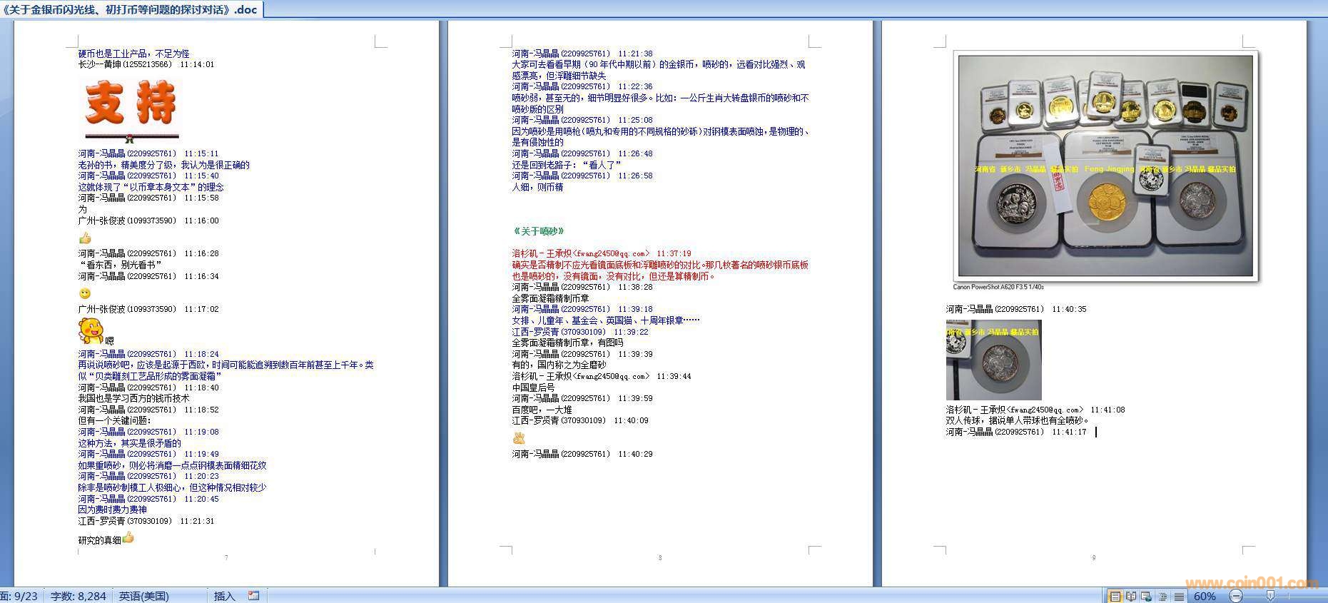The width and height of the screenshot is (1328, 603).
Task: Click the 60% zoom level button
Action: [1205, 596]
